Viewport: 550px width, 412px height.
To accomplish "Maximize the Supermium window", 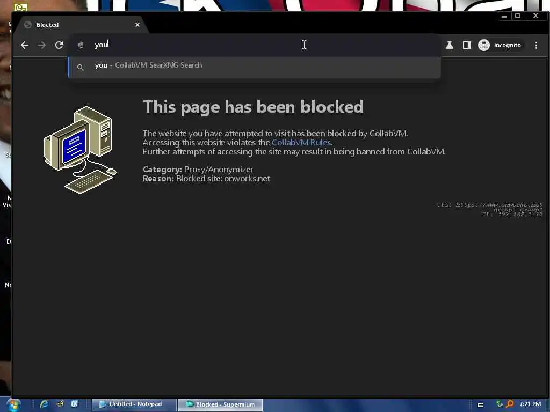I will coord(518,16).
